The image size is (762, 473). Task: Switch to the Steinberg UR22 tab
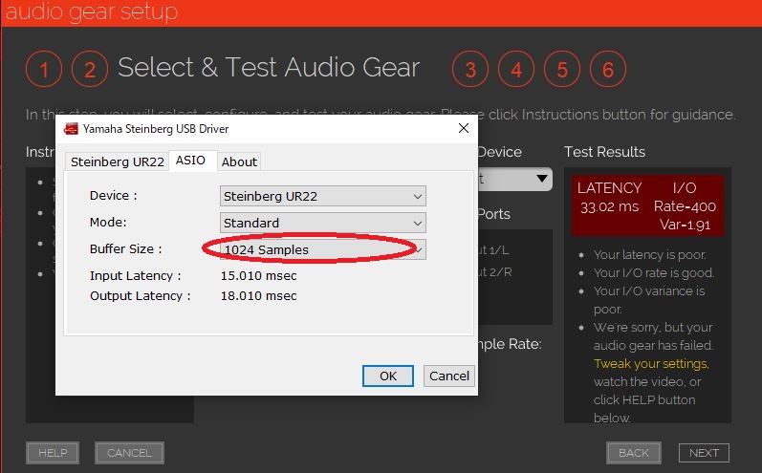click(x=117, y=161)
